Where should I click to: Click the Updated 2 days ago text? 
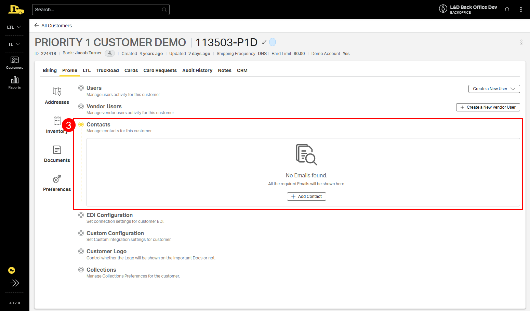pyautogui.click(x=190, y=54)
